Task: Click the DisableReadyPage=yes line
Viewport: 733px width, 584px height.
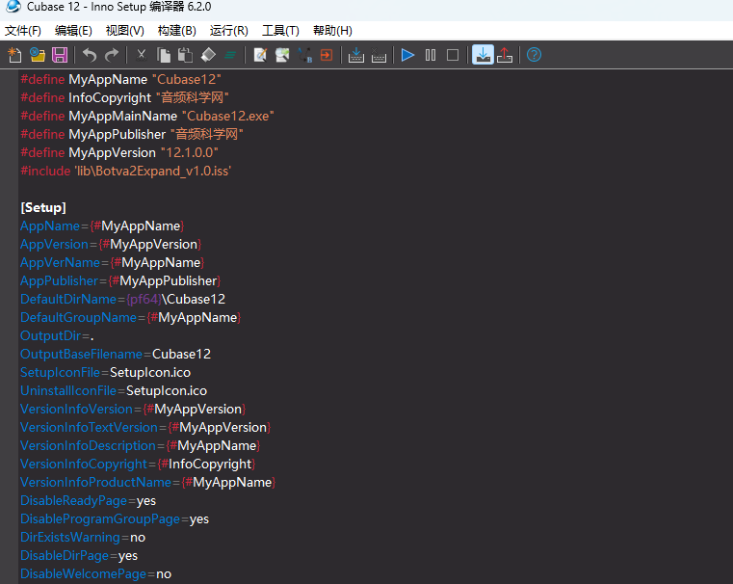Action: 89,501
